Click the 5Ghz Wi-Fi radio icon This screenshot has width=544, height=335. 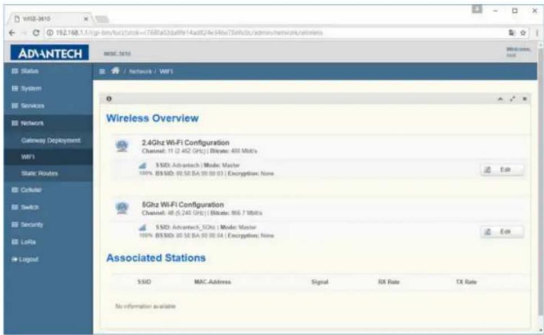(122, 208)
